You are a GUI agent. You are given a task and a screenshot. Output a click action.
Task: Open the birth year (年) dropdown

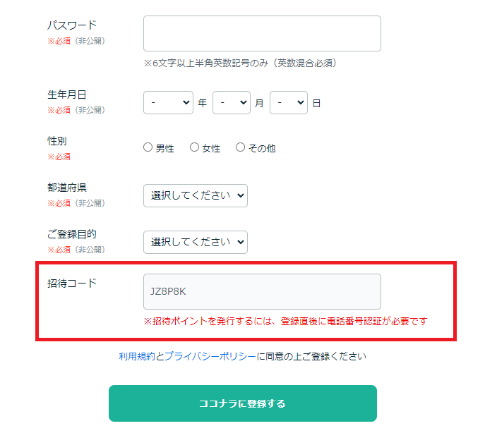pos(168,102)
